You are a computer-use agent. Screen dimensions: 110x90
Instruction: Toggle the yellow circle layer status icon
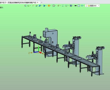point(89,6)
